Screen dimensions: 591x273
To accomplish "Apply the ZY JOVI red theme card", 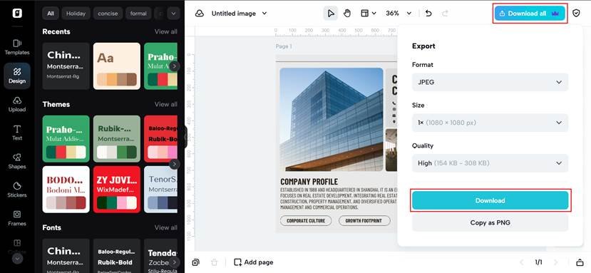I will [117, 190].
